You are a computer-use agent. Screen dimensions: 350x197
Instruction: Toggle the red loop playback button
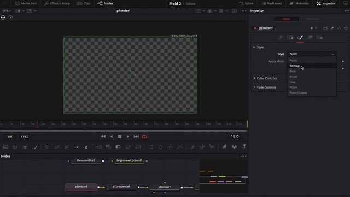tap(144, 136)
